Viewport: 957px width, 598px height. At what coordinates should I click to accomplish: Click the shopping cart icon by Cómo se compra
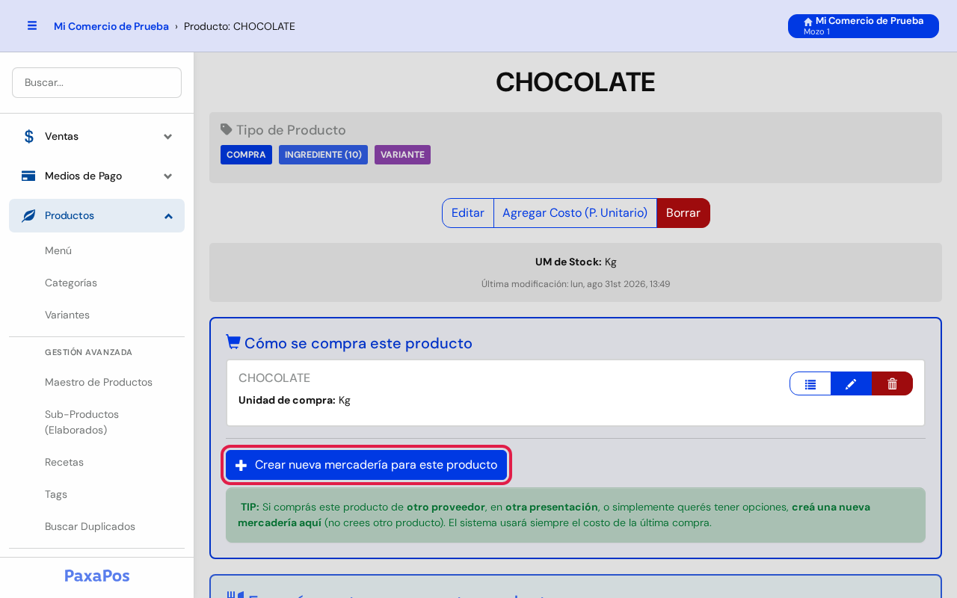coord(233,342)
